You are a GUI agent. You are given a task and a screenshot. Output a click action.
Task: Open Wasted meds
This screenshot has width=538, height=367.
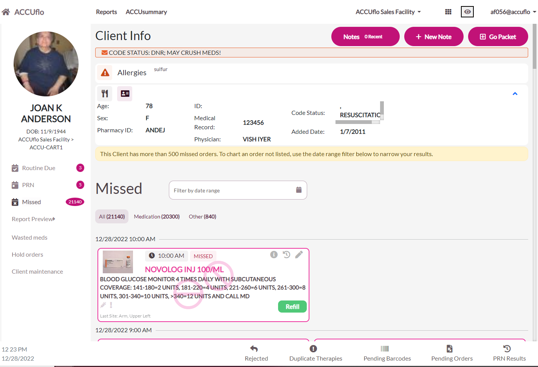[29, 237]
